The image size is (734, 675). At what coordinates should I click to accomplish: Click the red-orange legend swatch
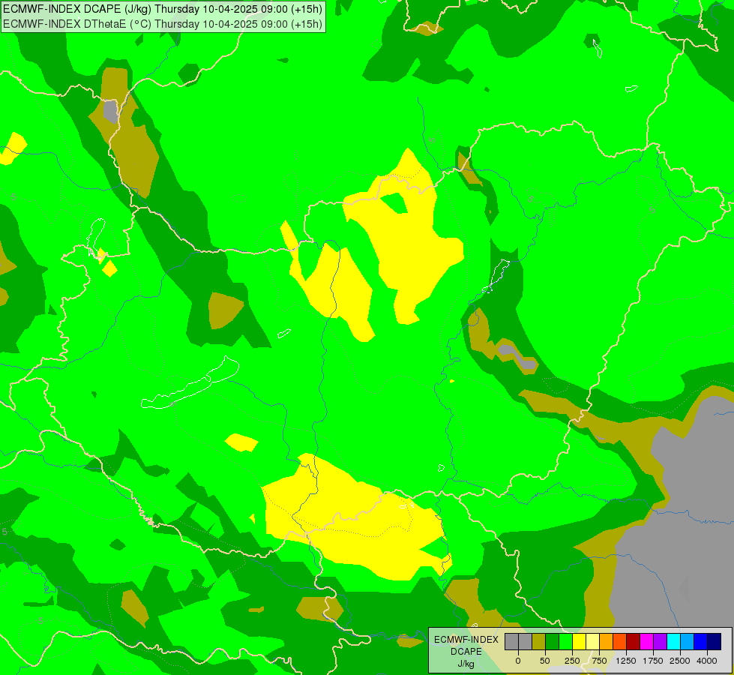[x=620, y=642]
